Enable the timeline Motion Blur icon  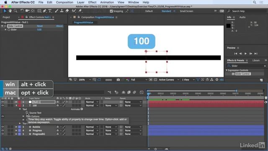134,92
